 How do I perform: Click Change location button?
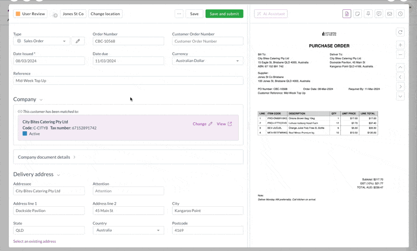105,14
